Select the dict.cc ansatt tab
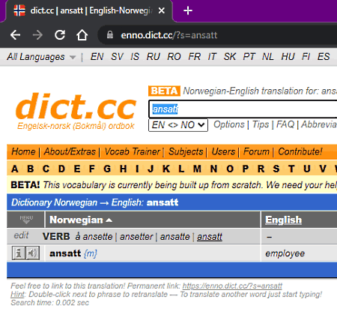Viewport: 337px width, 326px height. click(89, 10)
